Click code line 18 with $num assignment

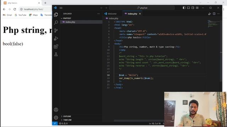(x=128, y=75)
